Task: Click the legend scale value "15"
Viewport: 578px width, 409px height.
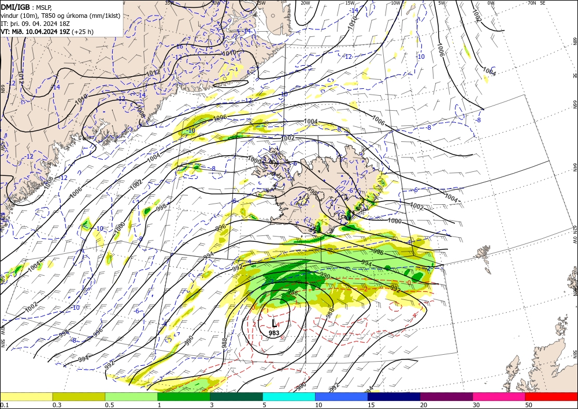Action: click(371, 405)
